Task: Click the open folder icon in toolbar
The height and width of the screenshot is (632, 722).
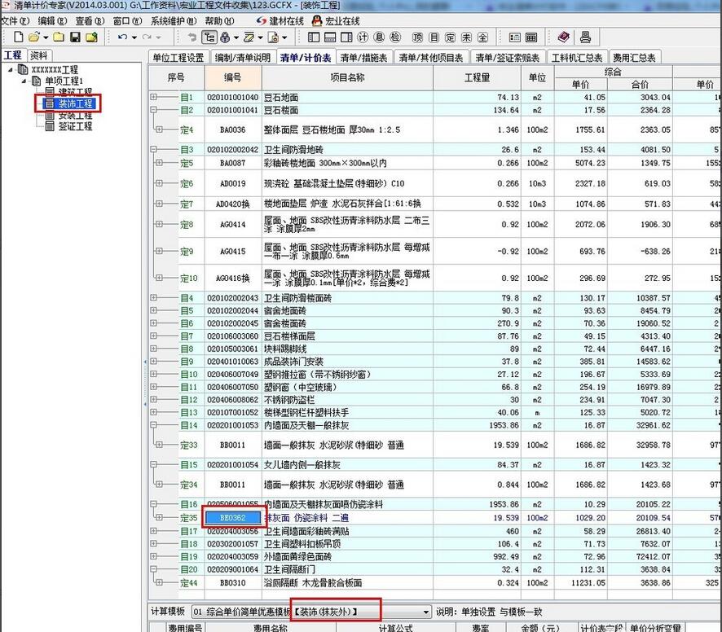Action: tap(34, 37)
